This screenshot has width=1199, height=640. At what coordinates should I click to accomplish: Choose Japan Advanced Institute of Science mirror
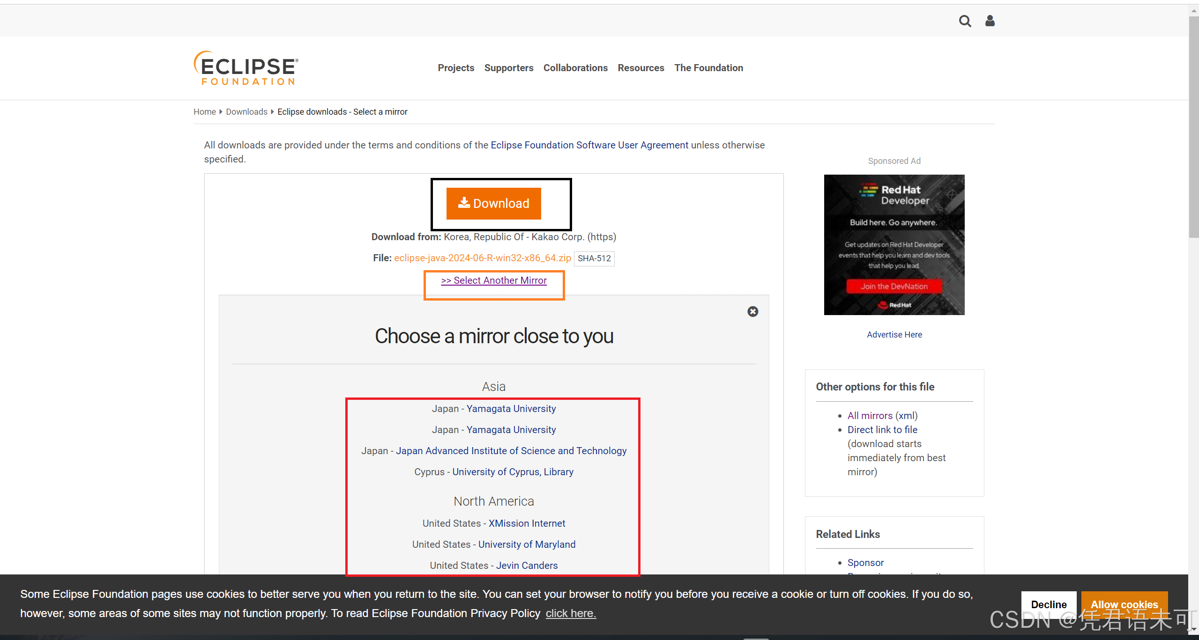[x=511, y=451]
